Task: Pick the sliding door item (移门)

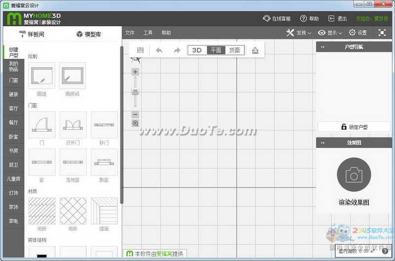Action: (x=104, y=125)
